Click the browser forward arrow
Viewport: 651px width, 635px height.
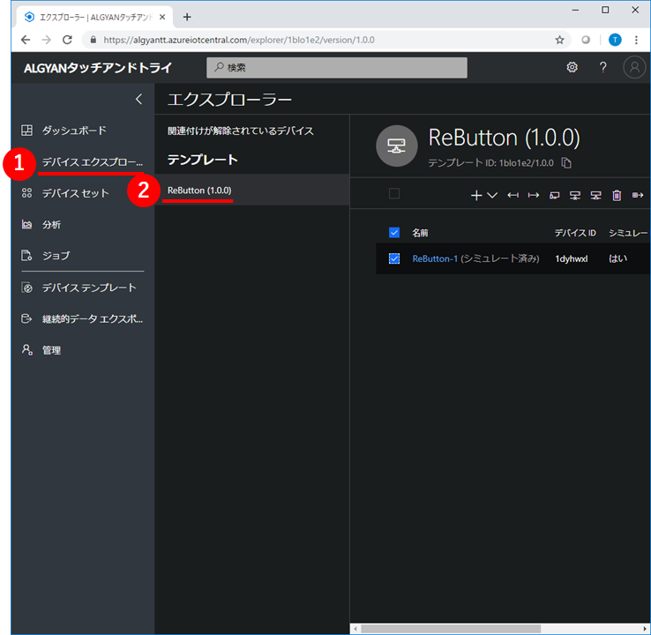coord(47,40)
